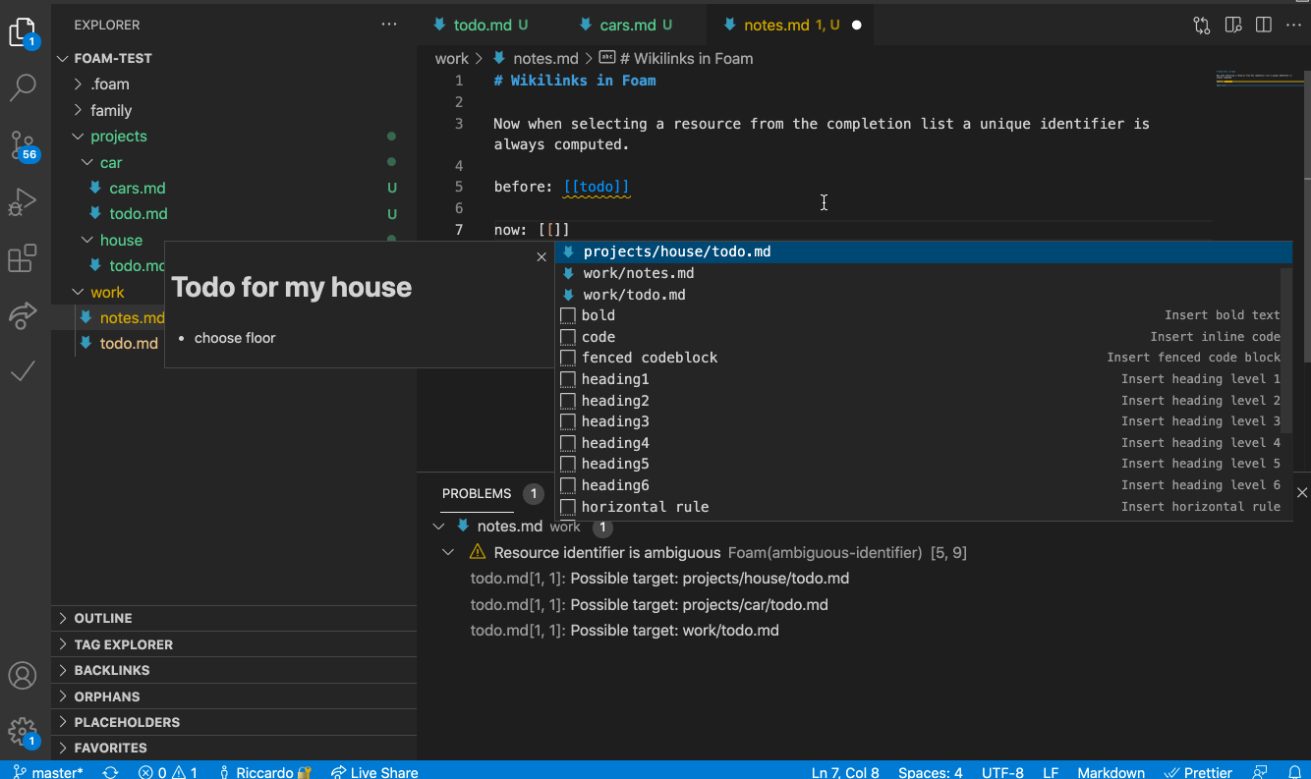Expand the BACKLINKS section
The image size is (1311, 779).
pos(106,670)
